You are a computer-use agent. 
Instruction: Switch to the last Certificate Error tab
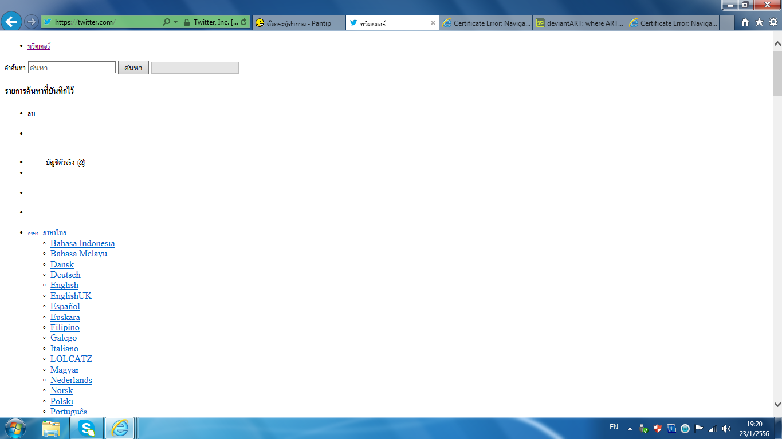pyautogui.click(x=673, y=23)
